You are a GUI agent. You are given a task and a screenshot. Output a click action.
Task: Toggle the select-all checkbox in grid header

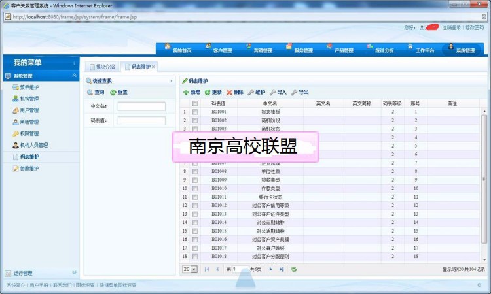[195, 103]
